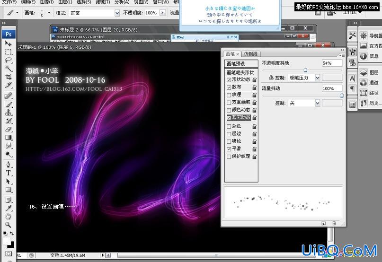The height and width of the screenshot is (262, 382).
Task: Select the History Brush tool
Action: [x=8, y=121]
